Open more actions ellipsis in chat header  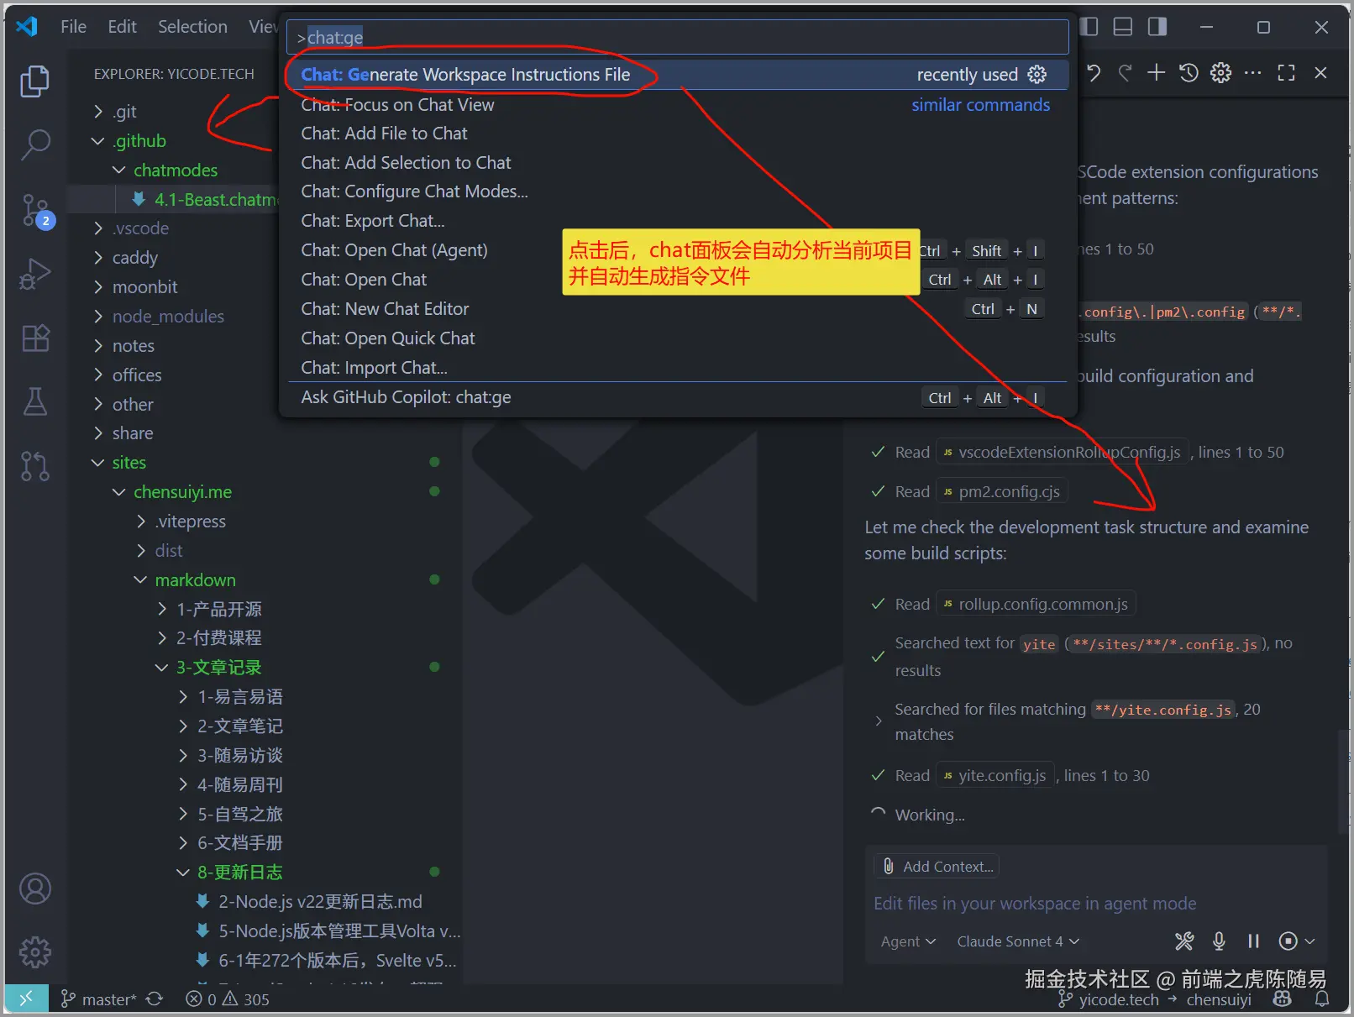(1253, 73)
